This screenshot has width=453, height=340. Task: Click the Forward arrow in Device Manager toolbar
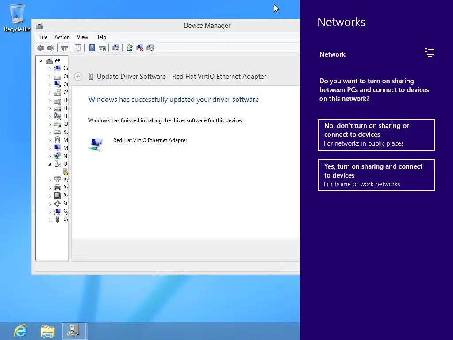[51, 48]
